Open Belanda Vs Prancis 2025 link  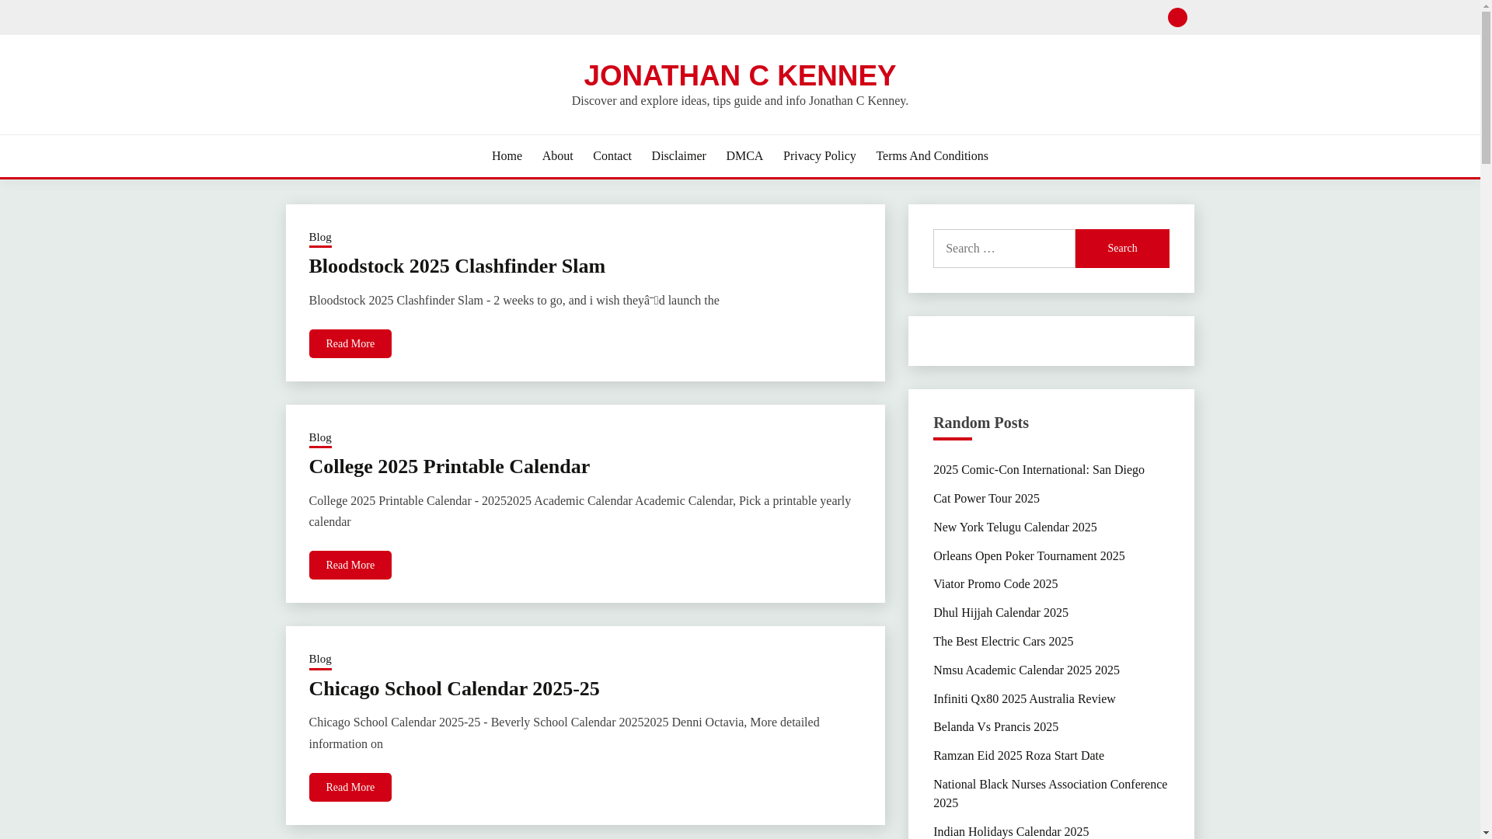click(995, 727)
